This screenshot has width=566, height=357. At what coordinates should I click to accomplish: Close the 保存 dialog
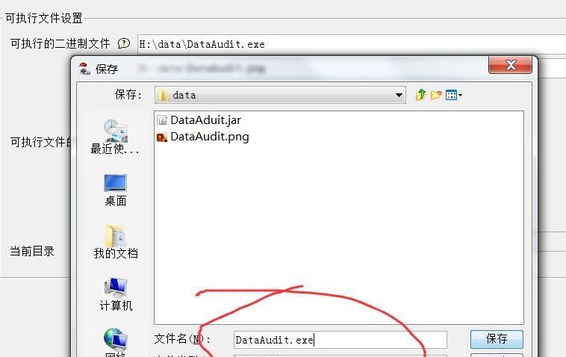(x=510, y=65)
